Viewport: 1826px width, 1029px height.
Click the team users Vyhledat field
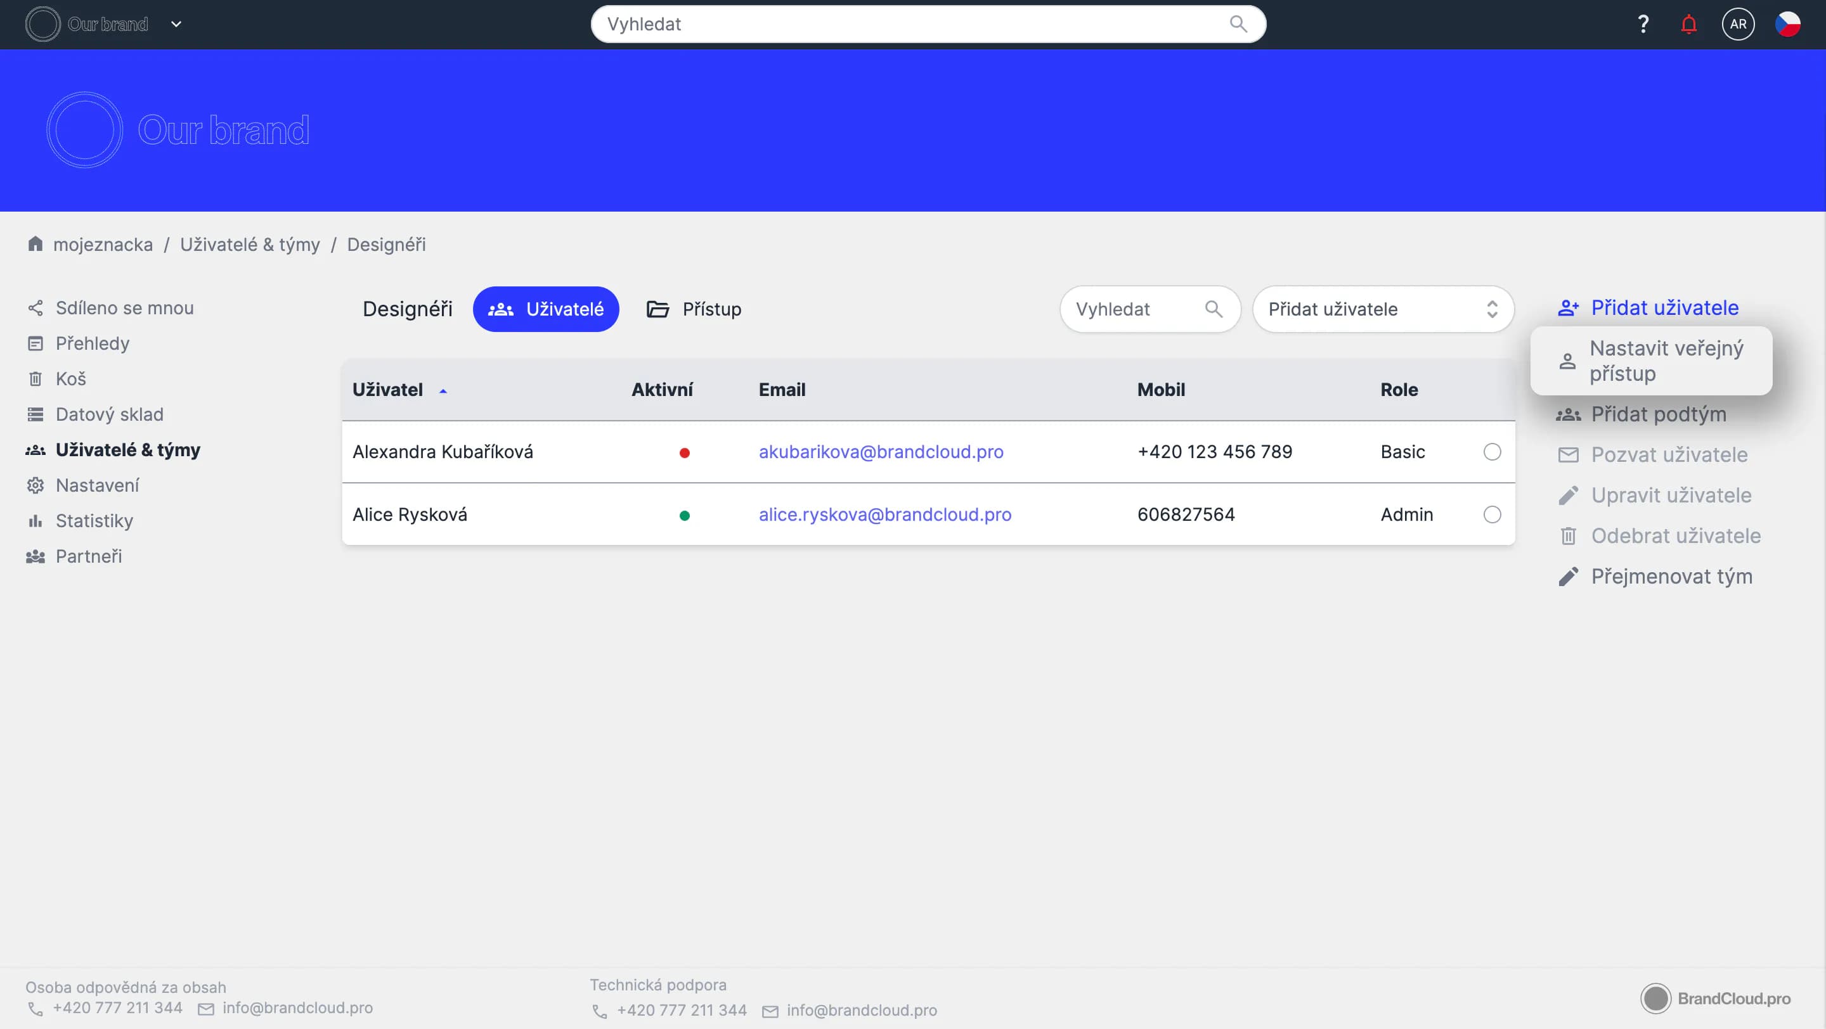point(1137,309)
